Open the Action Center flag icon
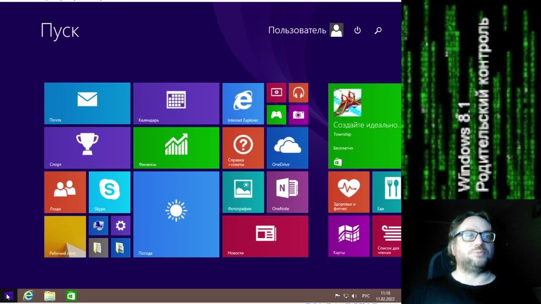Image resolution: width=541 pixels, height=304 pixels. [337, 296]
